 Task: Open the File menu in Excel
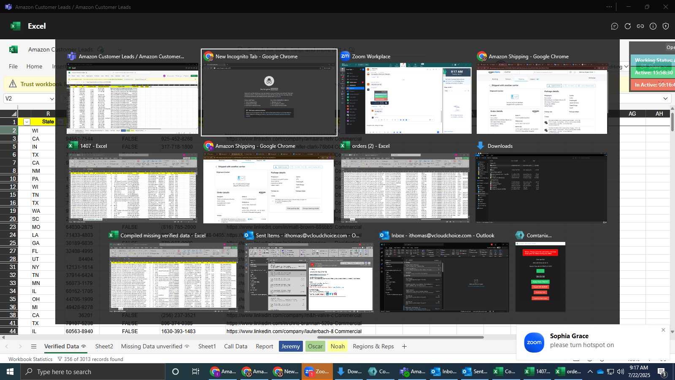pyautogui.click(x=13, y=66)
